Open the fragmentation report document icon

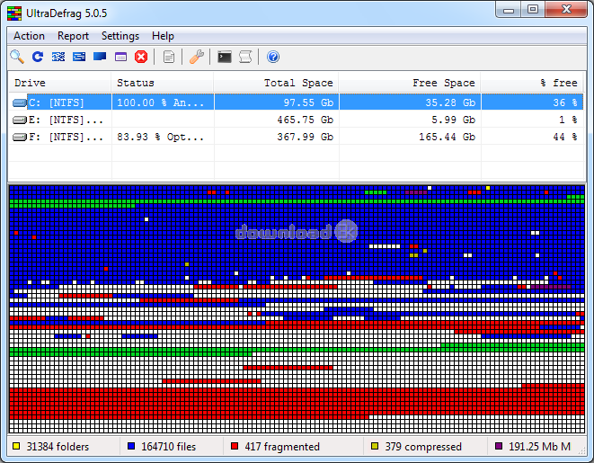169,57
